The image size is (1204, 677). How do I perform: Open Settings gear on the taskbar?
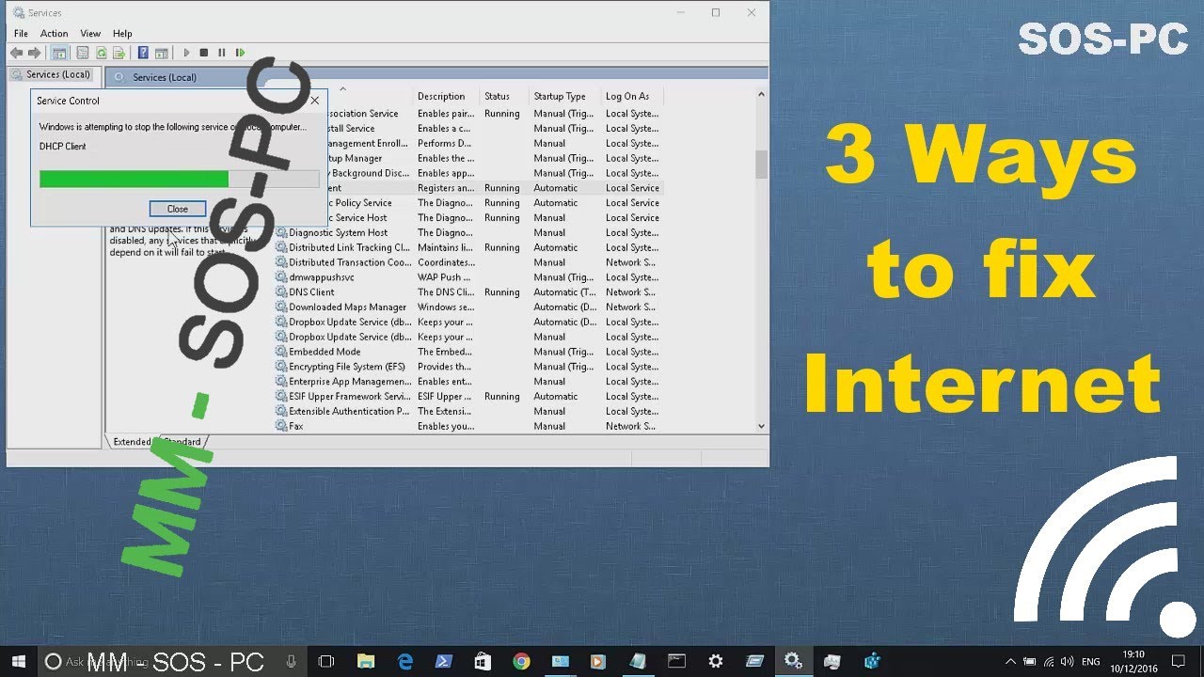point(716,661)
